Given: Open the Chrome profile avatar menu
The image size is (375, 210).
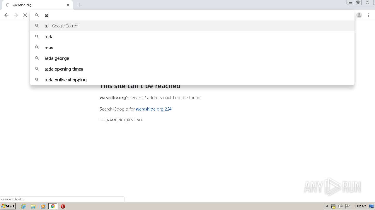Looking at the screenshot, I should pyautogui.click(x=359, y=15).
